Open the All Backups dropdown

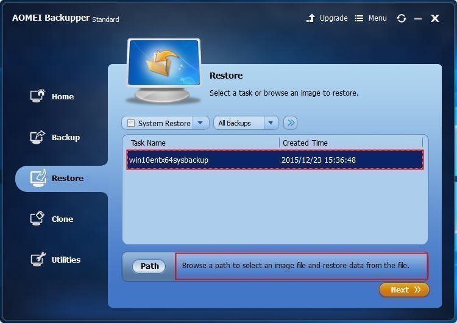tap(246, 122)
